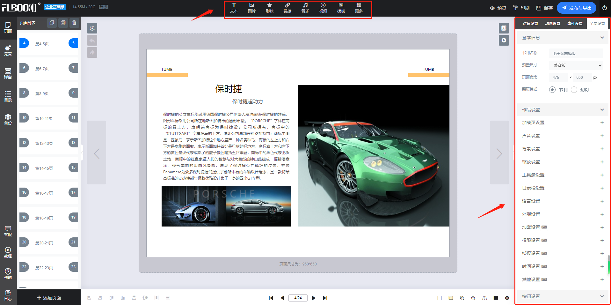
Task: Switch to the 动画设置 tab
Action: pos(553,24)
